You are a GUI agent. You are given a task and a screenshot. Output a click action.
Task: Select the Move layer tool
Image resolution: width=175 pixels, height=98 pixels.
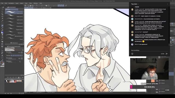pos(2,16)
